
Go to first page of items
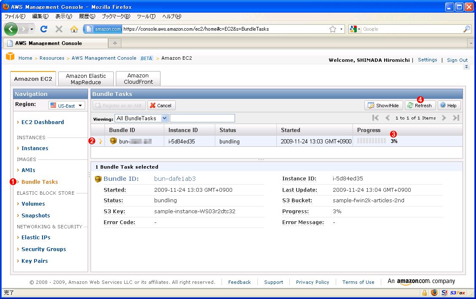pyautogui.click(x=375, y=118)
